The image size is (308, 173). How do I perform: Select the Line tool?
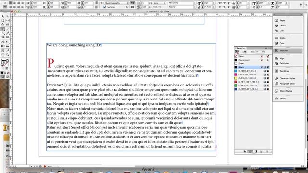click(x=8, y=29)
